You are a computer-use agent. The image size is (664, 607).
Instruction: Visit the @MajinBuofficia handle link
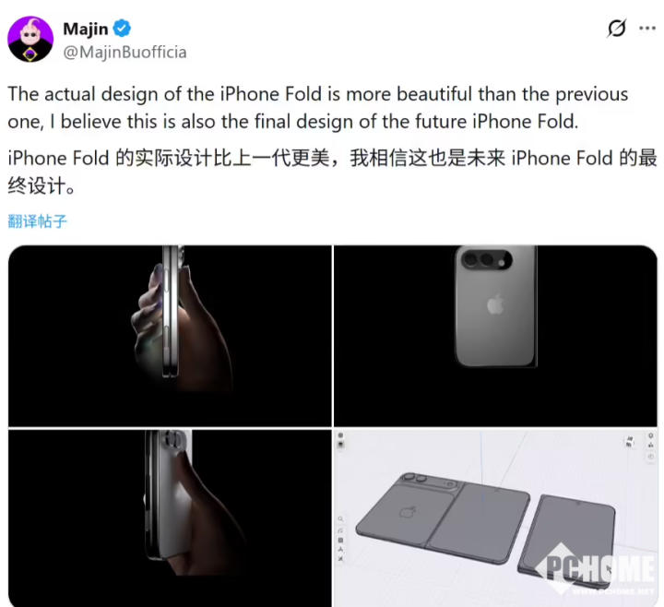[x=125, y=52]
